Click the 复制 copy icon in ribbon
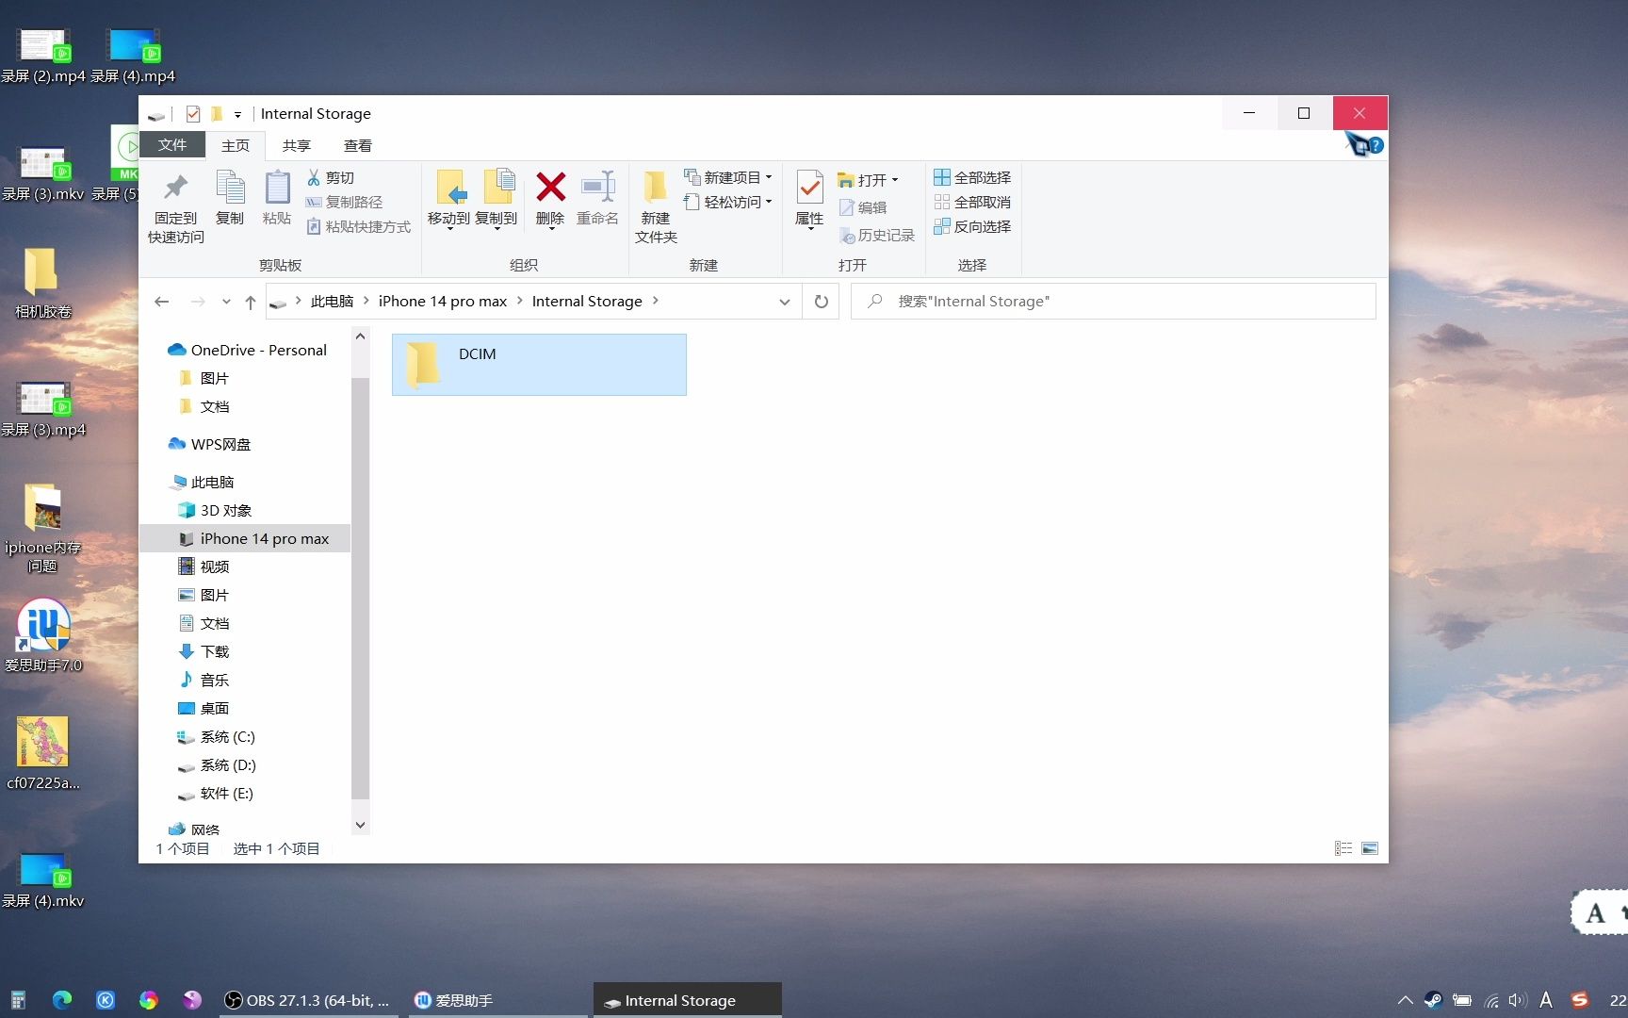 click(230, 199)
